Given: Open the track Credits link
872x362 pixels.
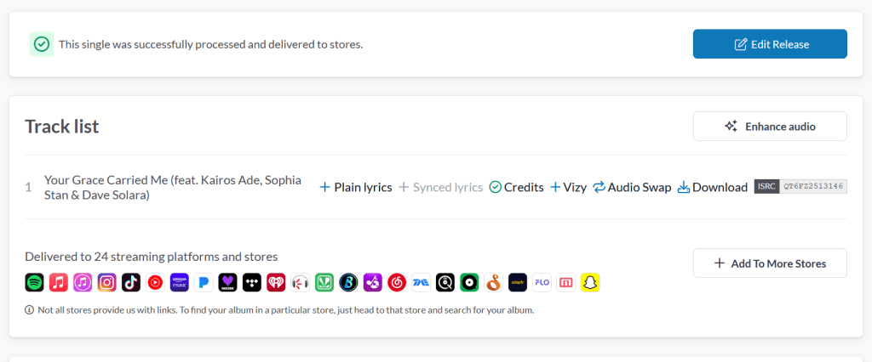Looking at the screenshot, I should 516,187.
